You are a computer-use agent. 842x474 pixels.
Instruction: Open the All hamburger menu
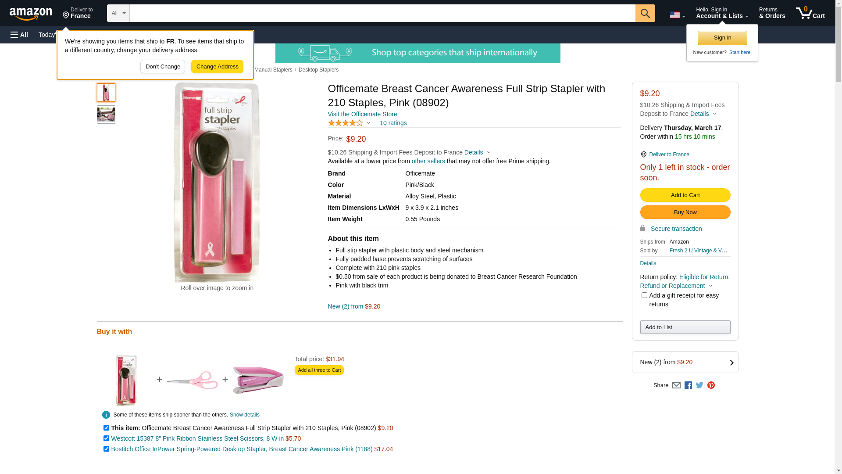coord(19,35)
